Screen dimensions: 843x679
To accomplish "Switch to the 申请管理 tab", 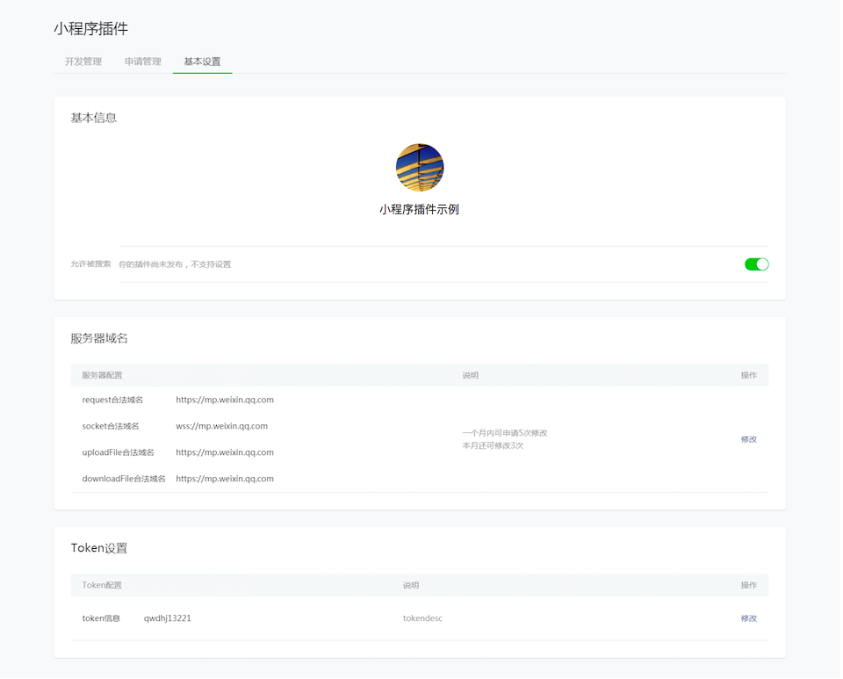I will pos(143,61).
